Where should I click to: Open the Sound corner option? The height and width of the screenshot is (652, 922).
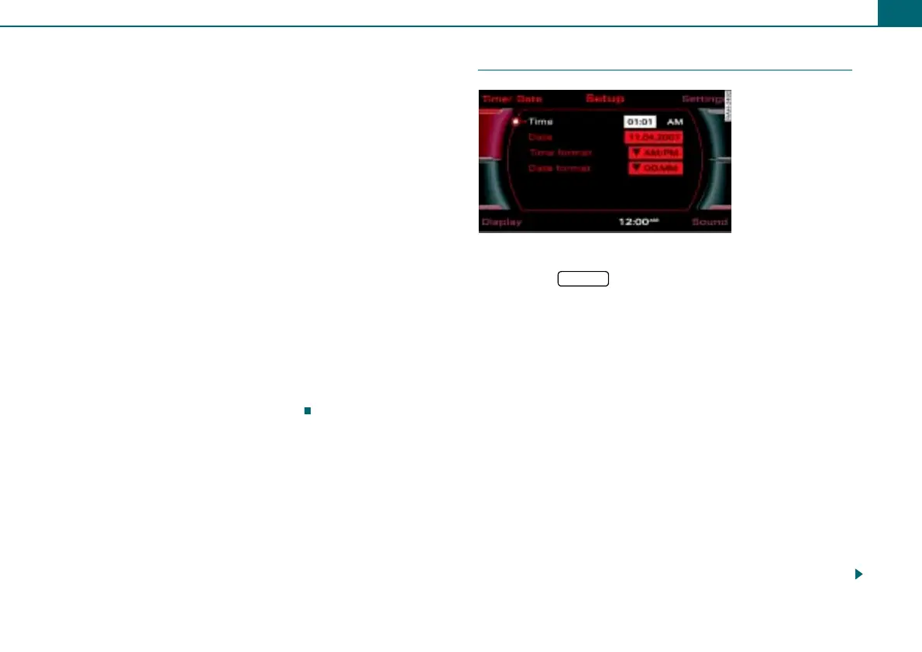(x=710, y=221)
